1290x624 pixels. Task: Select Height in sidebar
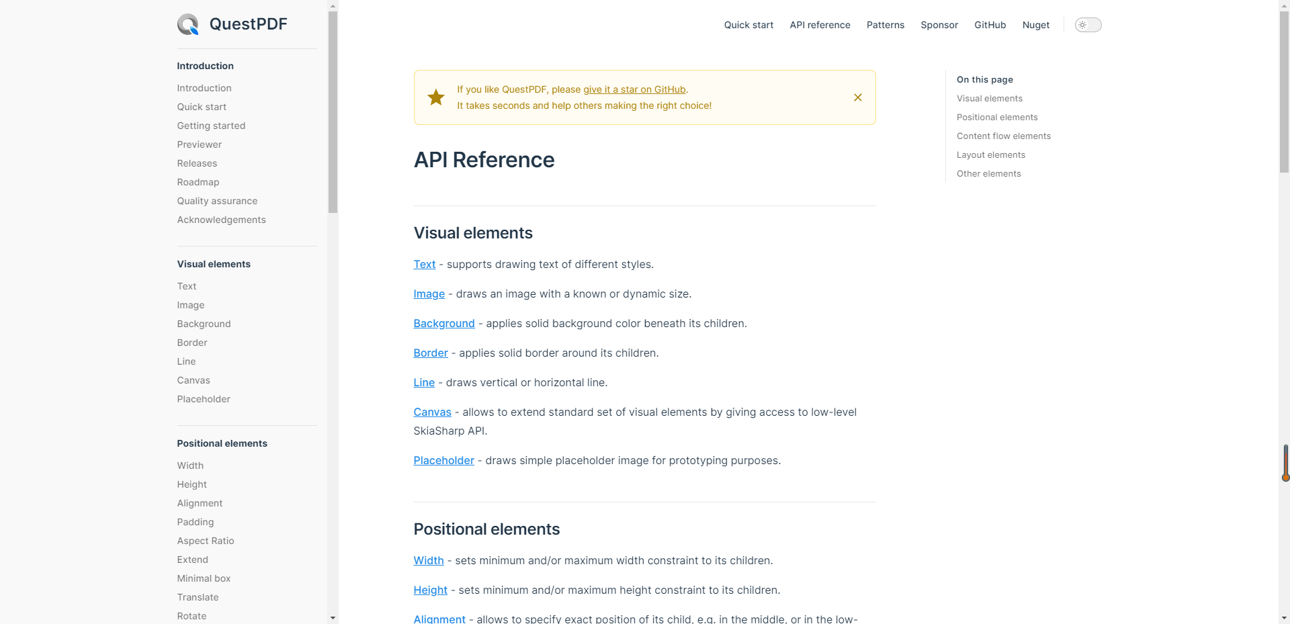[x=192, y=484]
